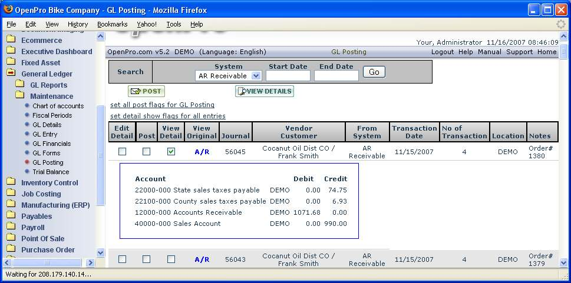The width and height of the screenshot is (571, 283).
Task: Uncheck View Detail for journal 56045
Action: (171, 152)
